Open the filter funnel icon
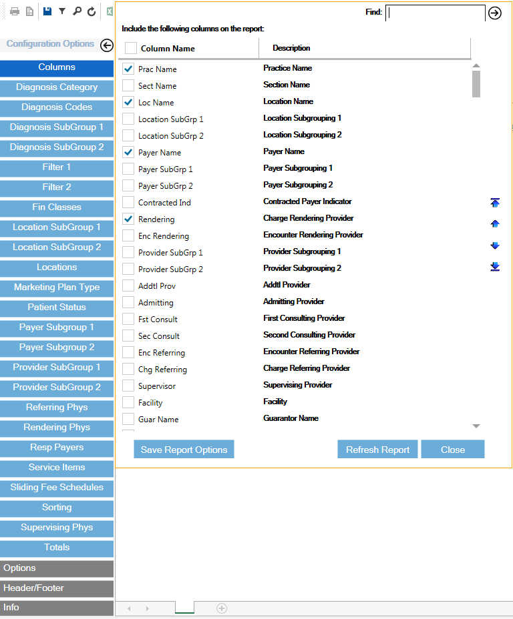Screen dimensions: 513x619 62,11
